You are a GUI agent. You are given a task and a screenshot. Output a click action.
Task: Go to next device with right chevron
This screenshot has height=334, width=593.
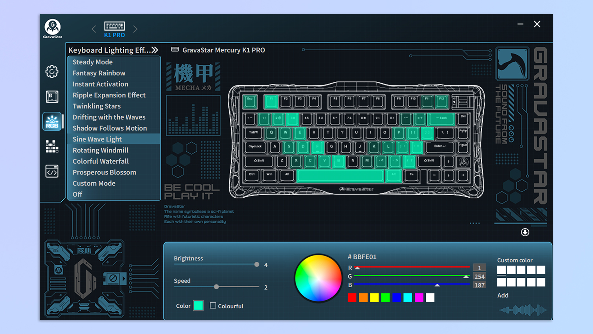click(135, 29)
